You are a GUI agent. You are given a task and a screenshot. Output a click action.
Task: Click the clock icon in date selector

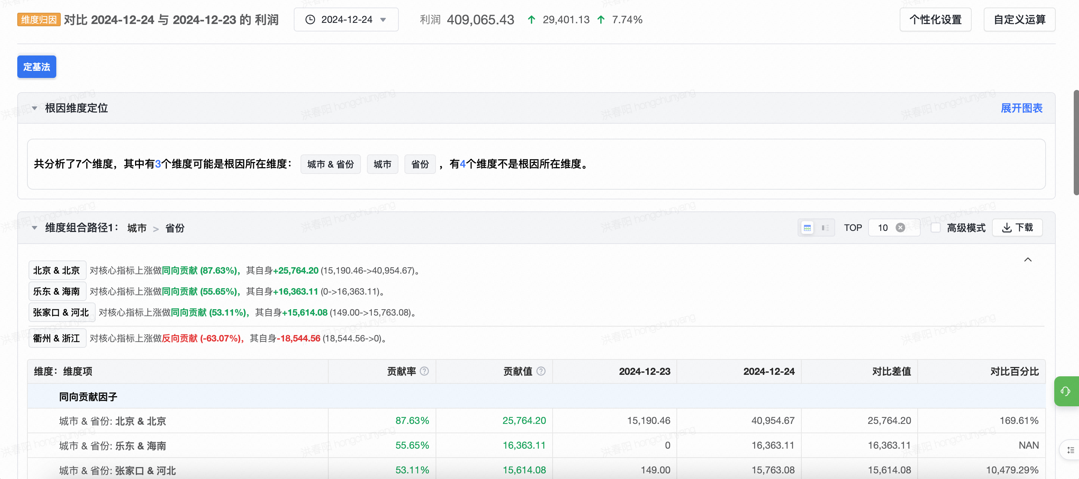[310, 19]
